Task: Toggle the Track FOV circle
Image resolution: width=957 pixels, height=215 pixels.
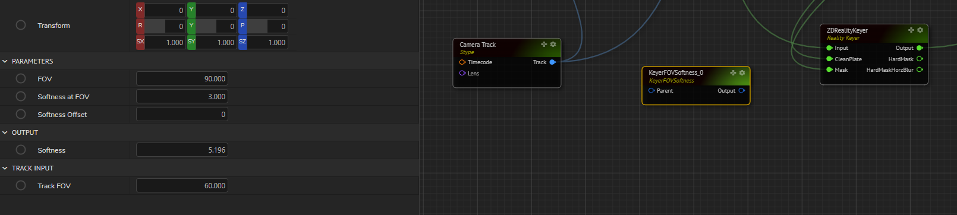Action: (x=21, y=185)
